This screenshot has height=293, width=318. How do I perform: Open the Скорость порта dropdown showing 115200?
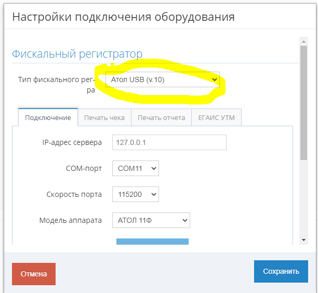[x=136, y=194]
